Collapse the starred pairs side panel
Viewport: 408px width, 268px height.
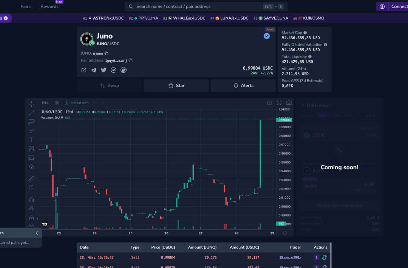pos(37,233)
